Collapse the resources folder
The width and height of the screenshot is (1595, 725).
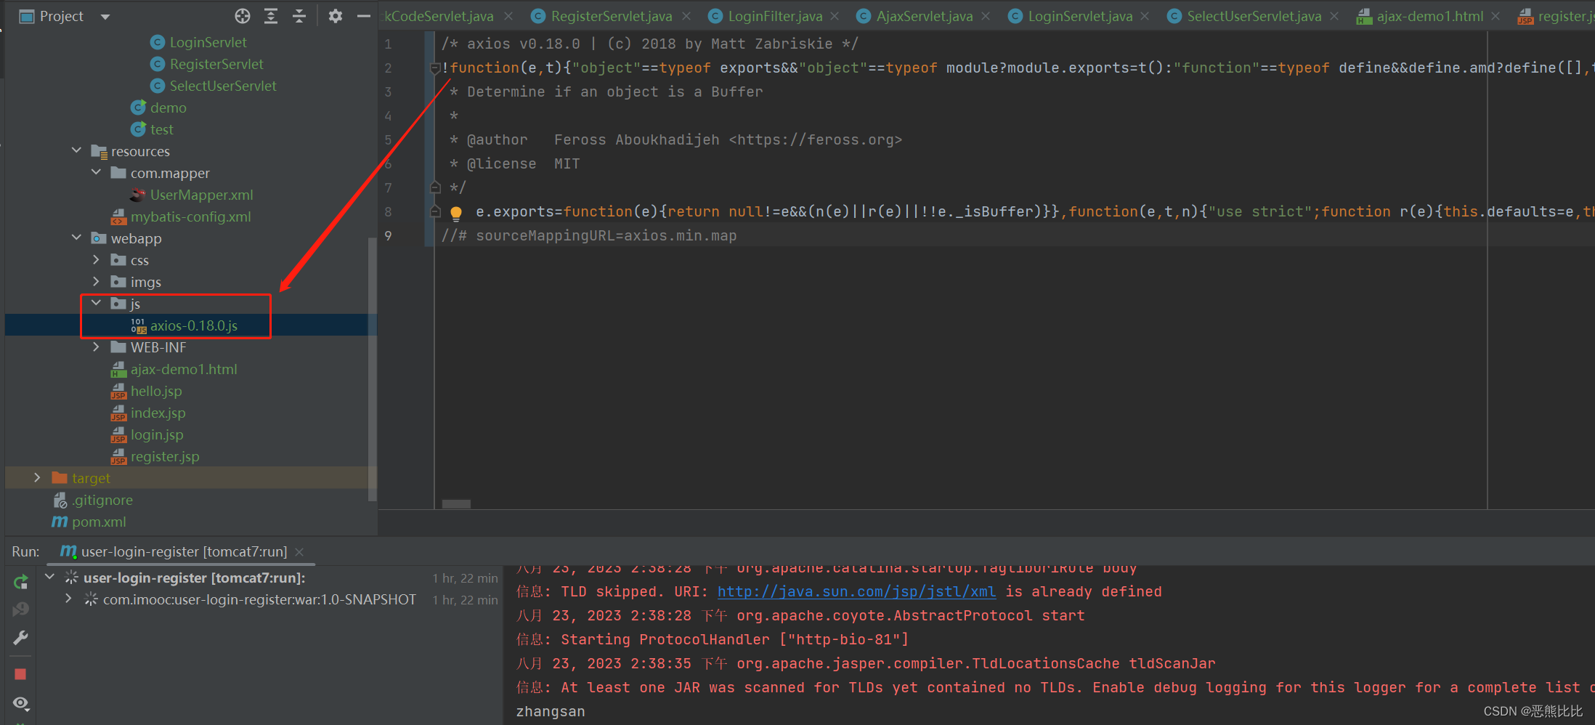(x=76, y=150)
